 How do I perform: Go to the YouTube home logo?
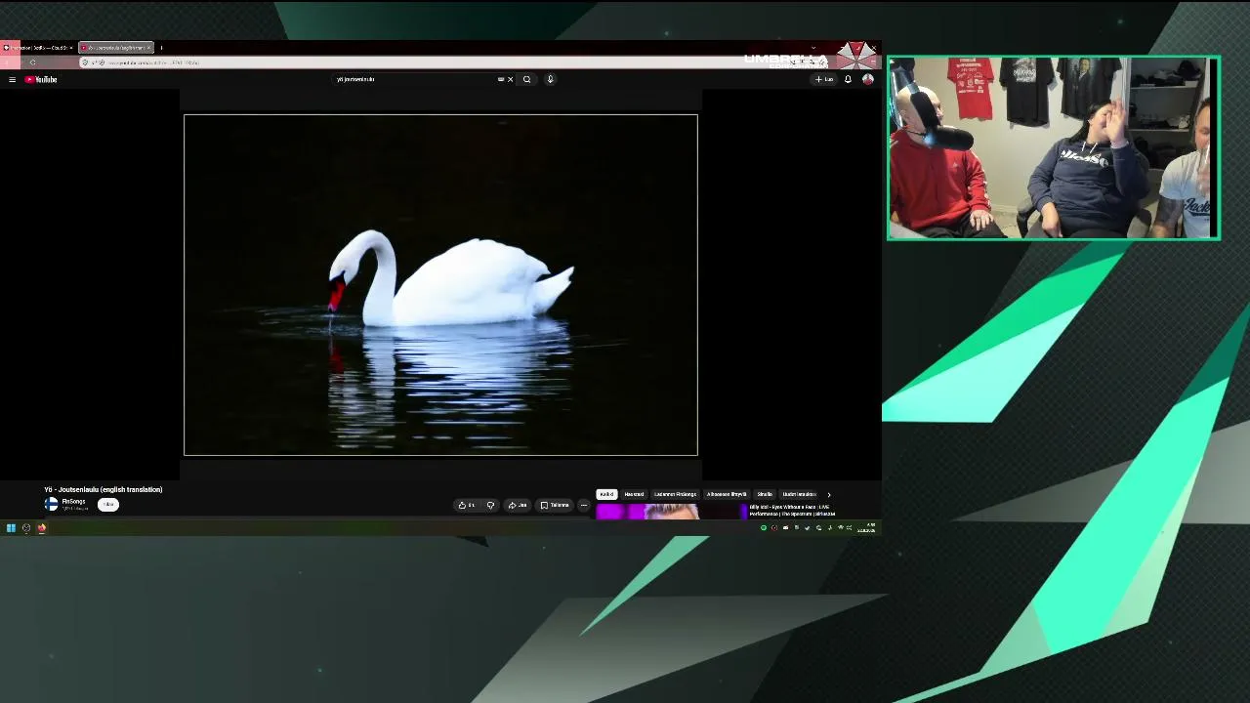point(41,80)
